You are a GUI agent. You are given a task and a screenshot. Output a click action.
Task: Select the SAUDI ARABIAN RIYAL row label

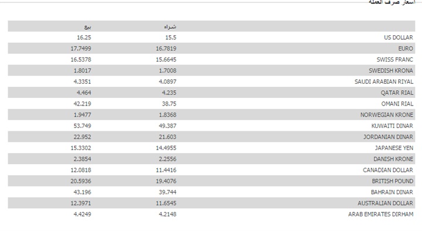[384, 81]
